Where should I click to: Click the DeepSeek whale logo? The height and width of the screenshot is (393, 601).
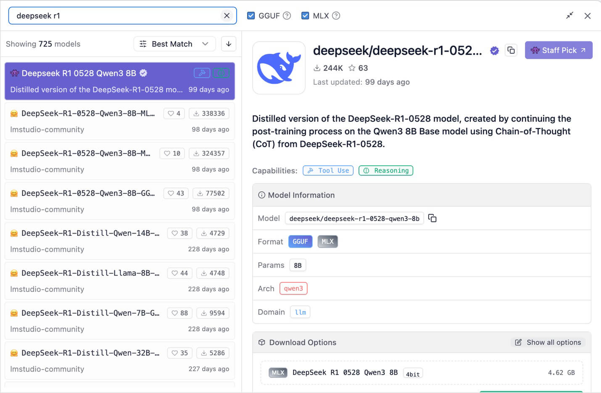(x=279, y=68)
